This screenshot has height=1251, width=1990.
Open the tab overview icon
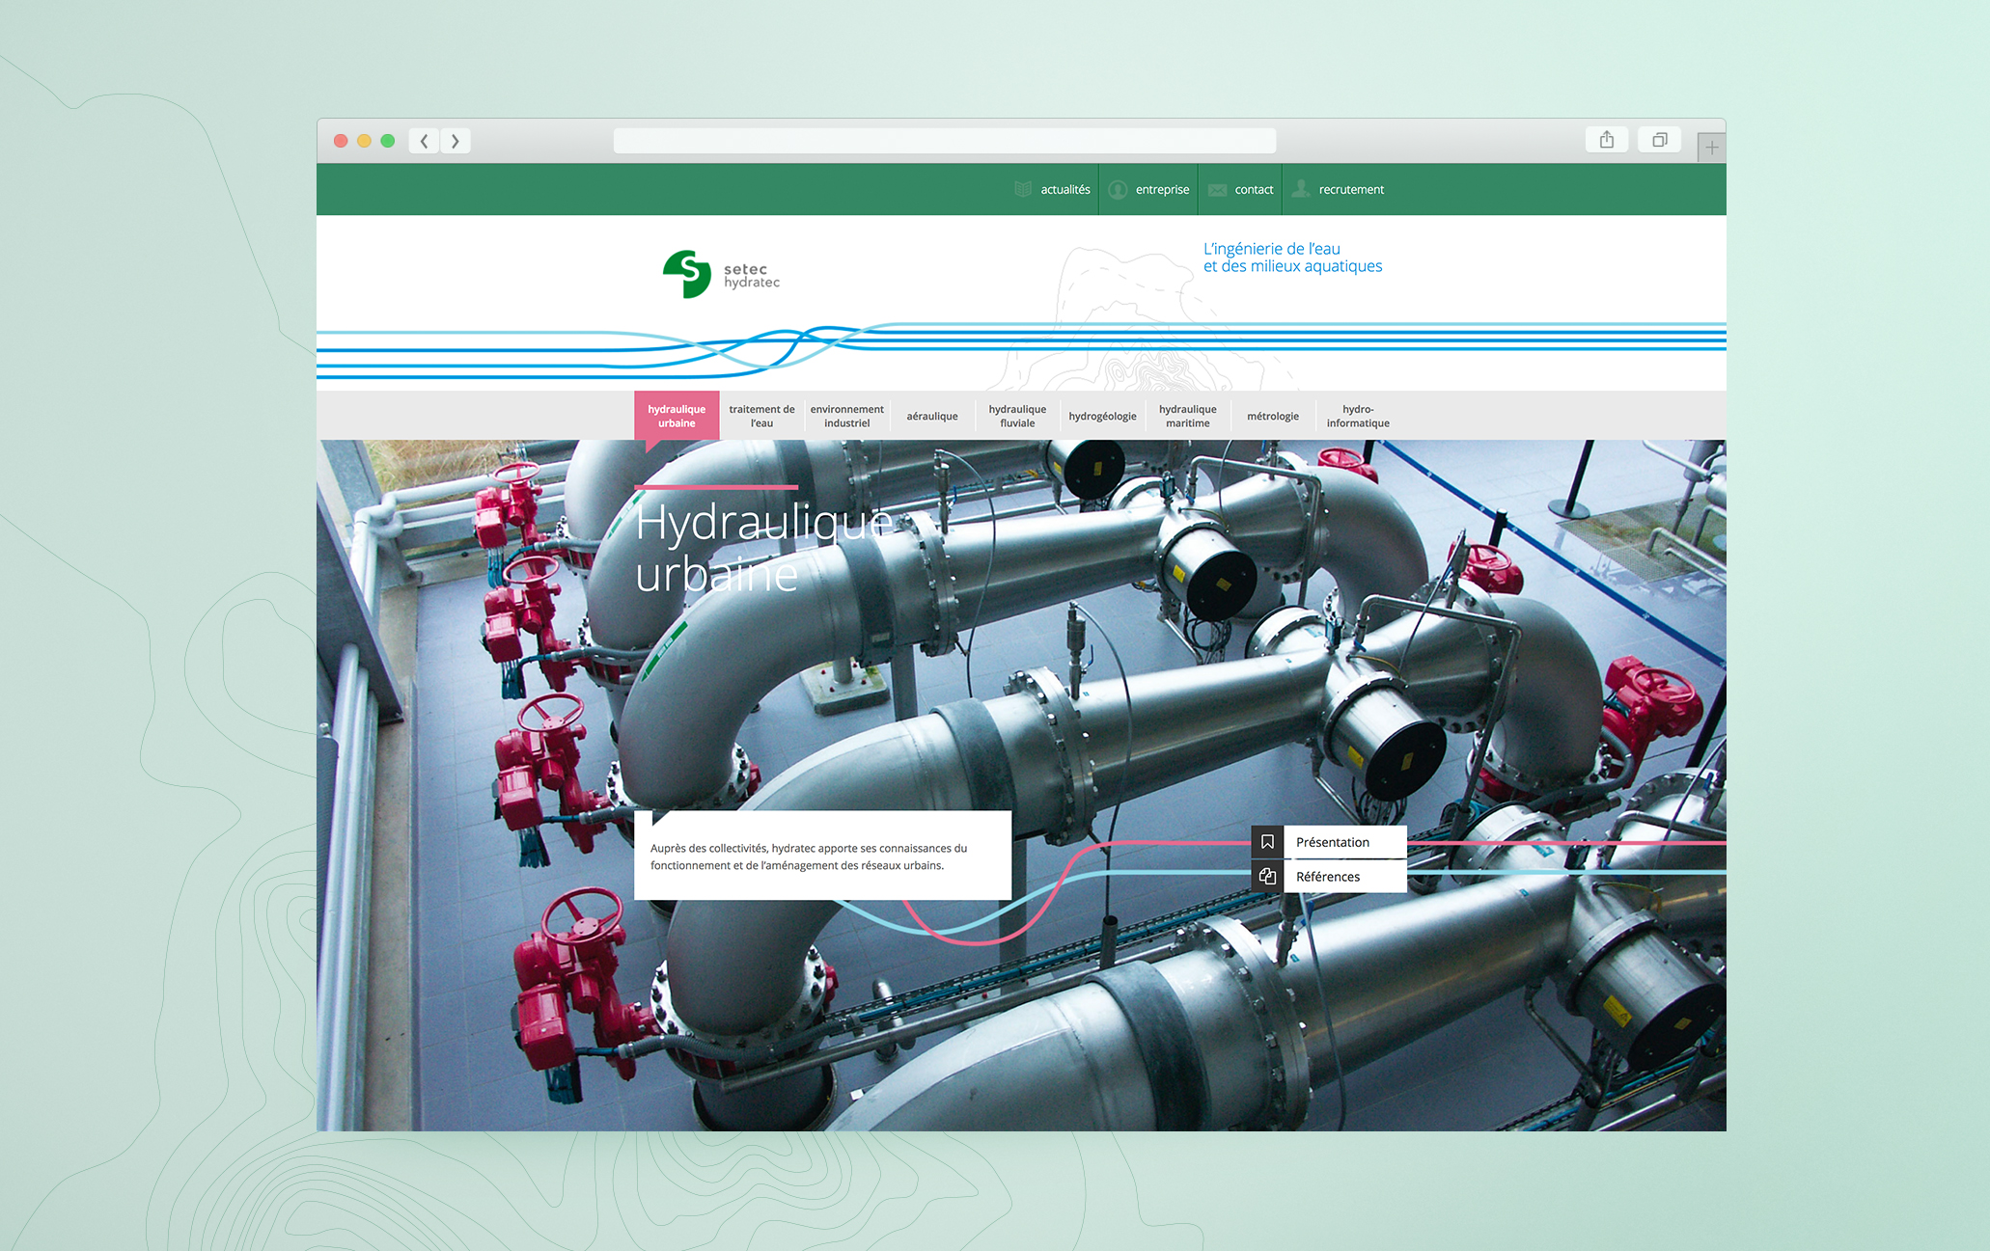click(1660, 140)
